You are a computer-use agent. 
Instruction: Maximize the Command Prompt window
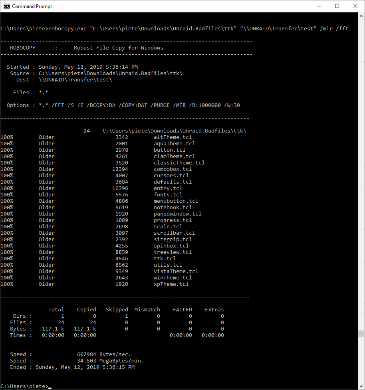point(337,6)
